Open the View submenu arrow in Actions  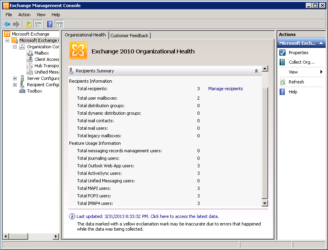coord(321,72)
